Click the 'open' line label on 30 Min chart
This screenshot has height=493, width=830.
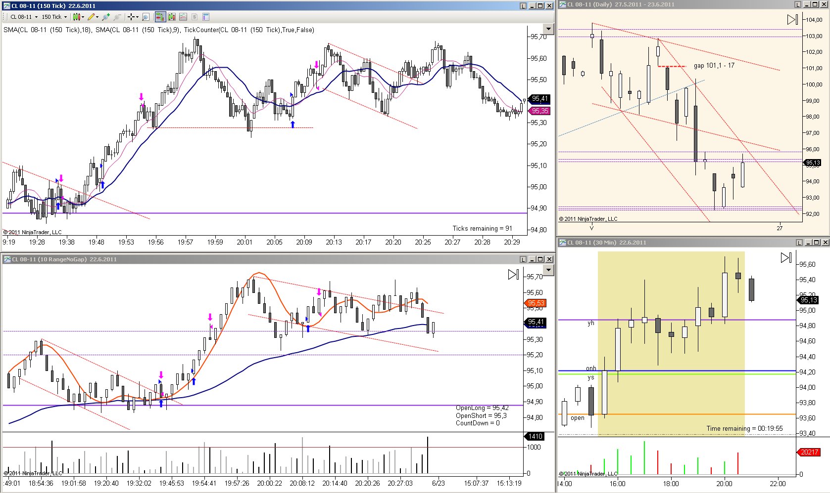[x=577, y=417]
